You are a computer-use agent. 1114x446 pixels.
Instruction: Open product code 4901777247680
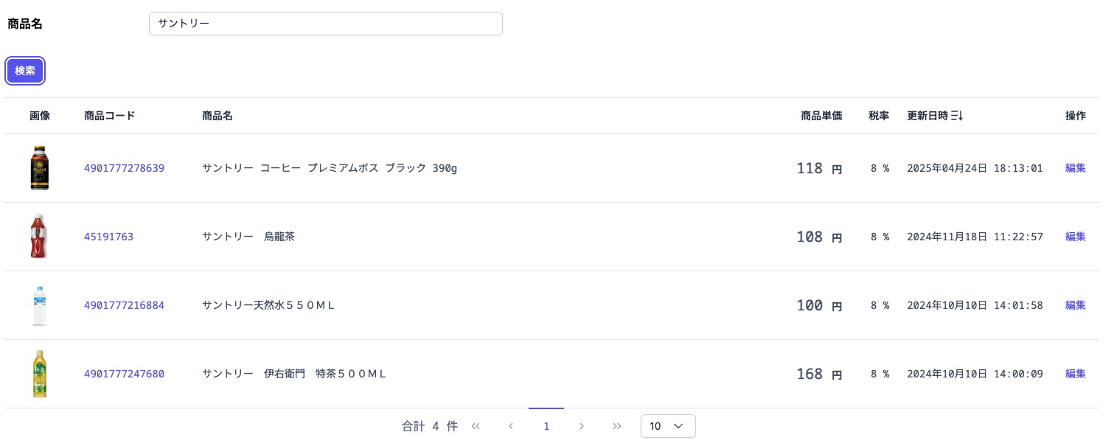(124, 374)
